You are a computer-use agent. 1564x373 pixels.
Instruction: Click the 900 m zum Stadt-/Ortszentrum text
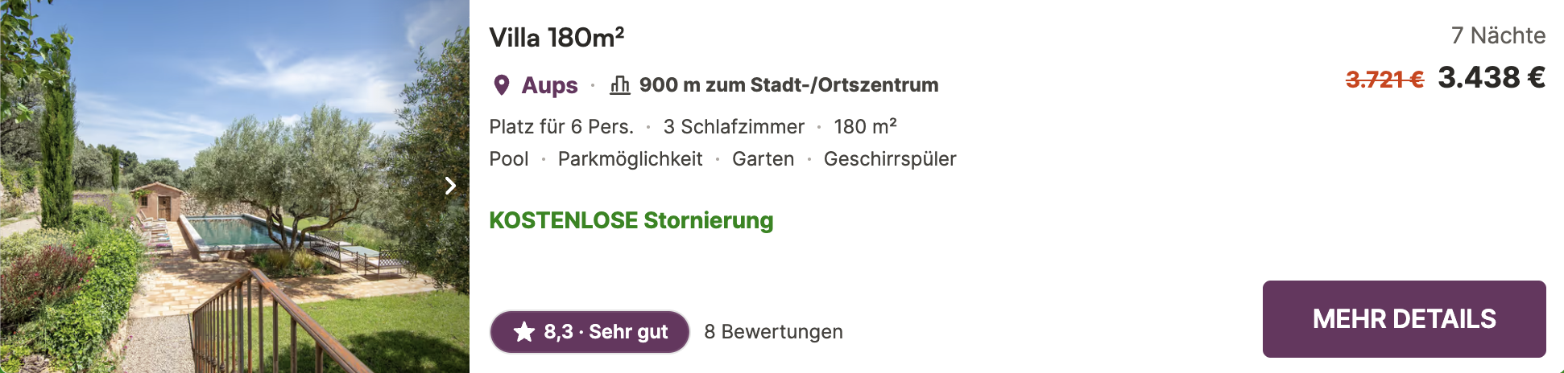788,84
